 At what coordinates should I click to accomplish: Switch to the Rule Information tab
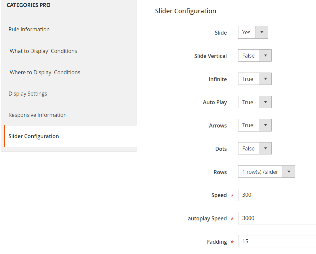29,29
